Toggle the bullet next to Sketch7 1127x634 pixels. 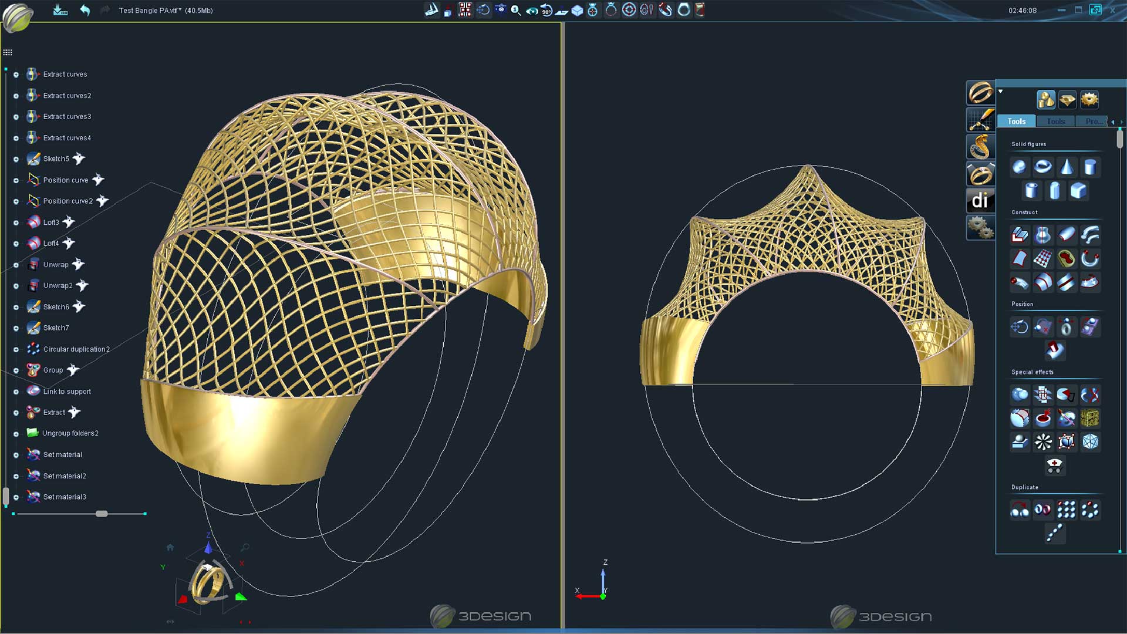tap(16, 328)
